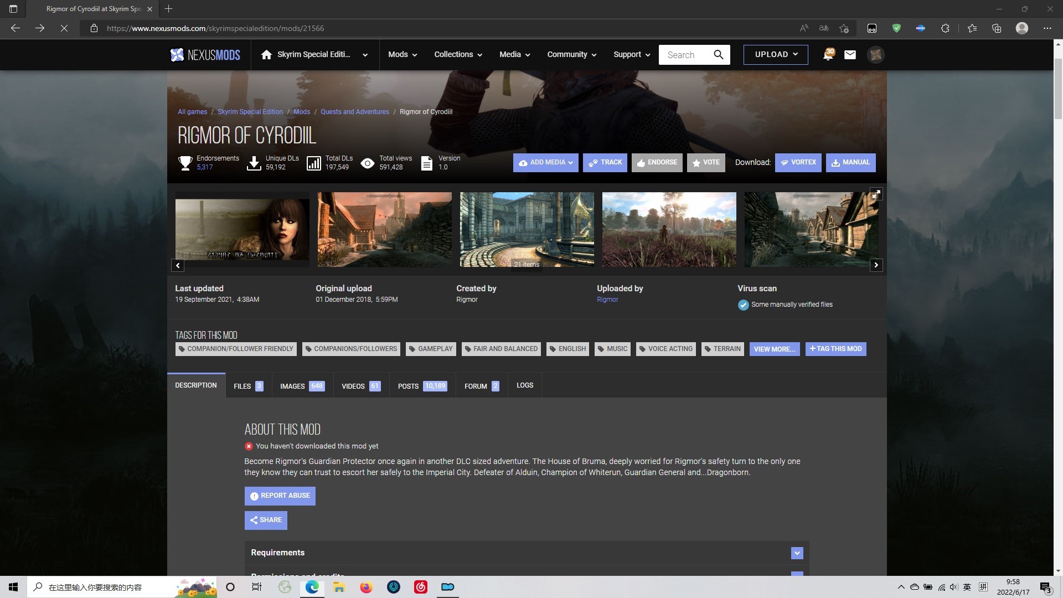Go to Quests and Adventures breadcrumb
The width and height of the screenshot is (1063, 598).
tap(354, 112)
